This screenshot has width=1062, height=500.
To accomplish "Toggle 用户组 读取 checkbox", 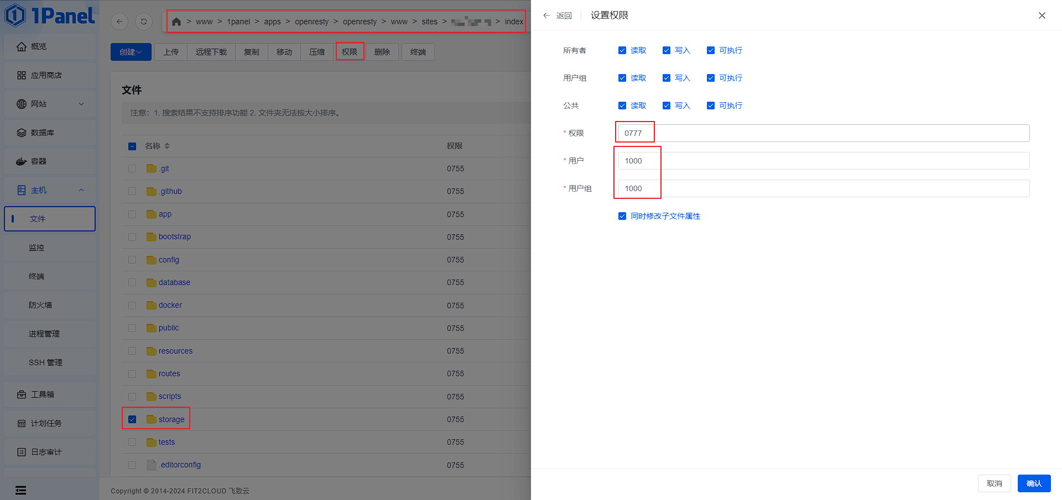I will coord(622,78).
